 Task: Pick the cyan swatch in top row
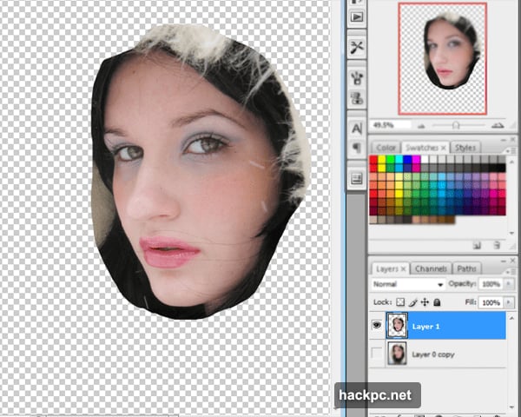coord(399,160)
